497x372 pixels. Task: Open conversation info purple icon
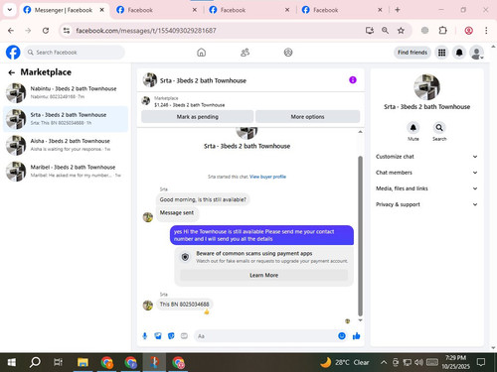point(353,80)
